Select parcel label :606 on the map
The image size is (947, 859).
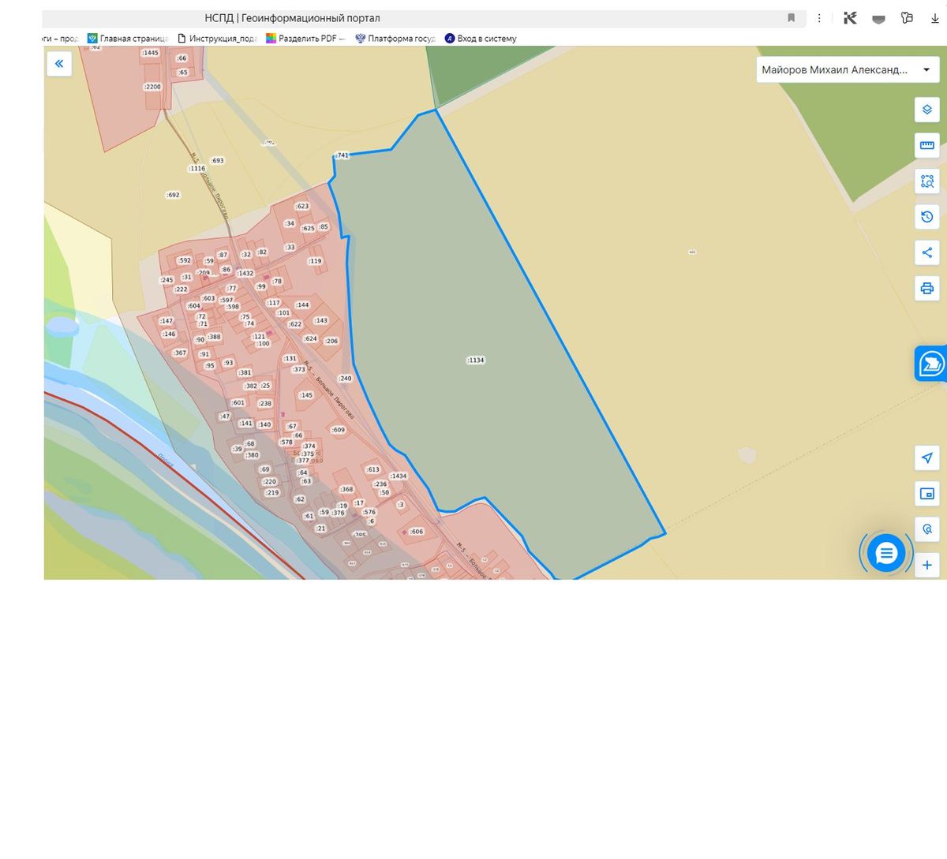pos(416,532)
